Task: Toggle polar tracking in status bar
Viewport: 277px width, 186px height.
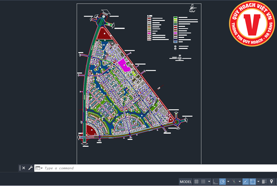Action: point(223,181)
